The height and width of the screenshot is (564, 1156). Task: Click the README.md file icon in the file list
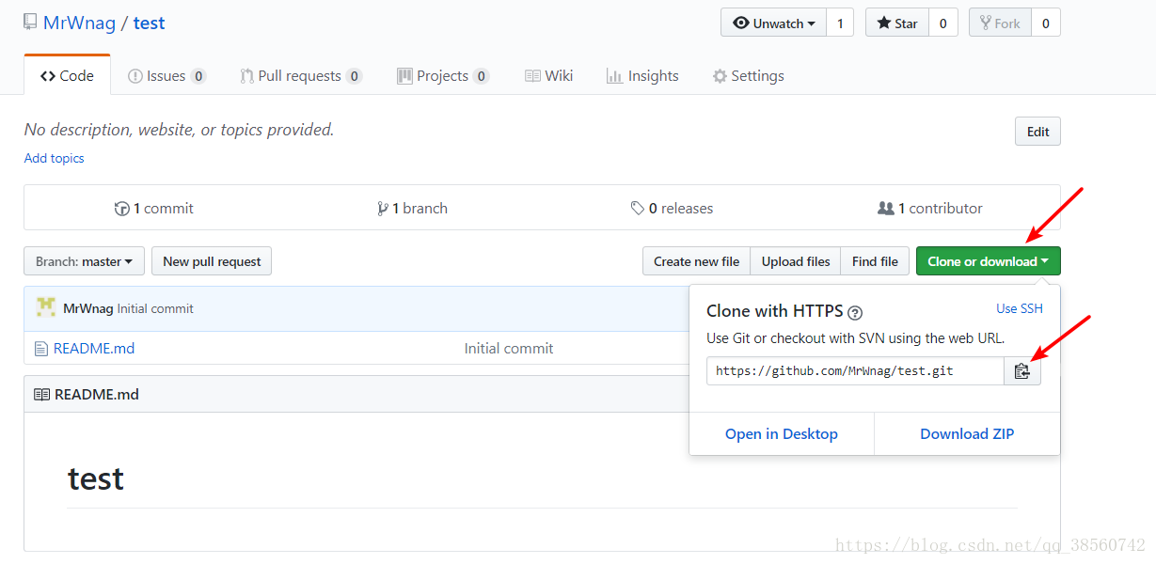coord(40,349)
